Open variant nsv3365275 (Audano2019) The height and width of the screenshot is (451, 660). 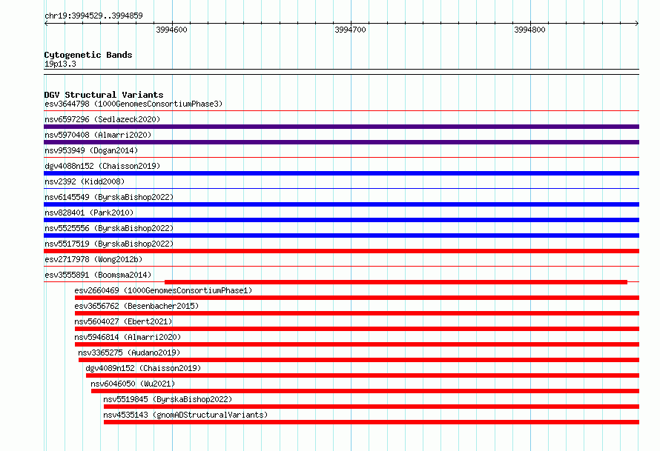pyautogui.click(x=129, y=353)
